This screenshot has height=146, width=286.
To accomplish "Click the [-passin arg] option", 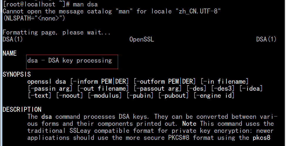I will [x=50, y=89].
